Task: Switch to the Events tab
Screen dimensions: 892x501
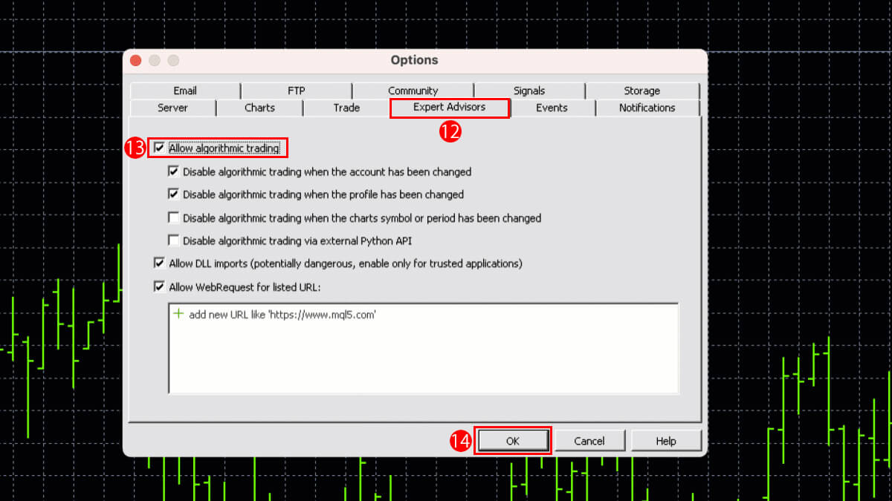Action: pos(552,108)
